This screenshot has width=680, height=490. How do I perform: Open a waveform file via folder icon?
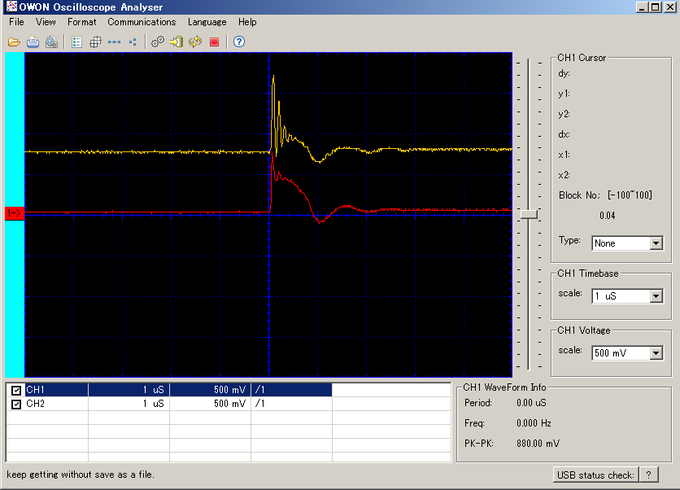pos(14,42)
